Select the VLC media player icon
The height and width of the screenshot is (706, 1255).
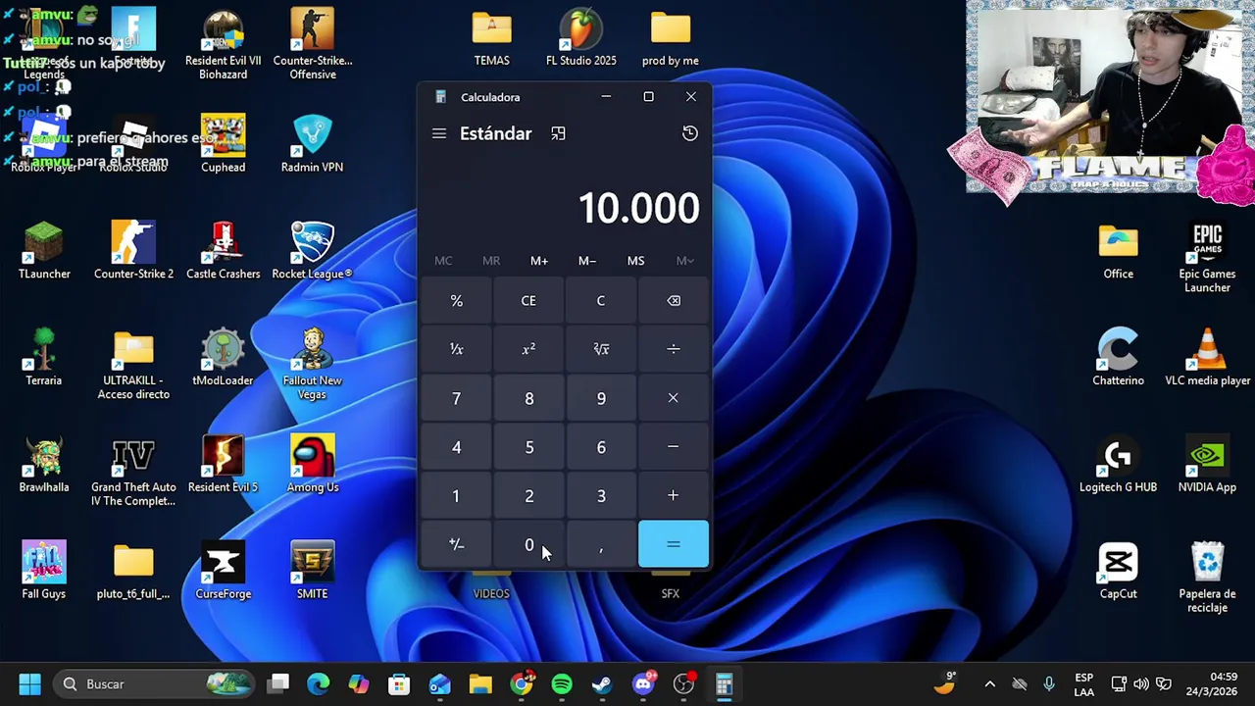1207,357
